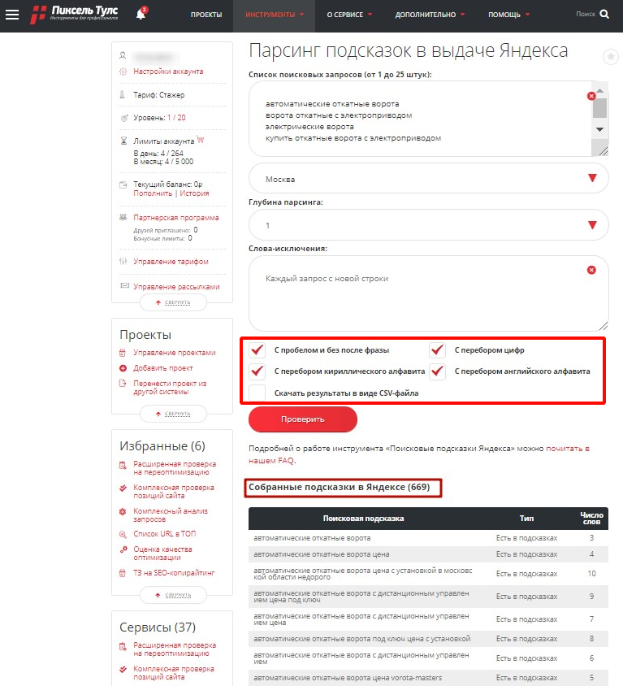Click the Пиксель Тулс logo

(75, 14)
